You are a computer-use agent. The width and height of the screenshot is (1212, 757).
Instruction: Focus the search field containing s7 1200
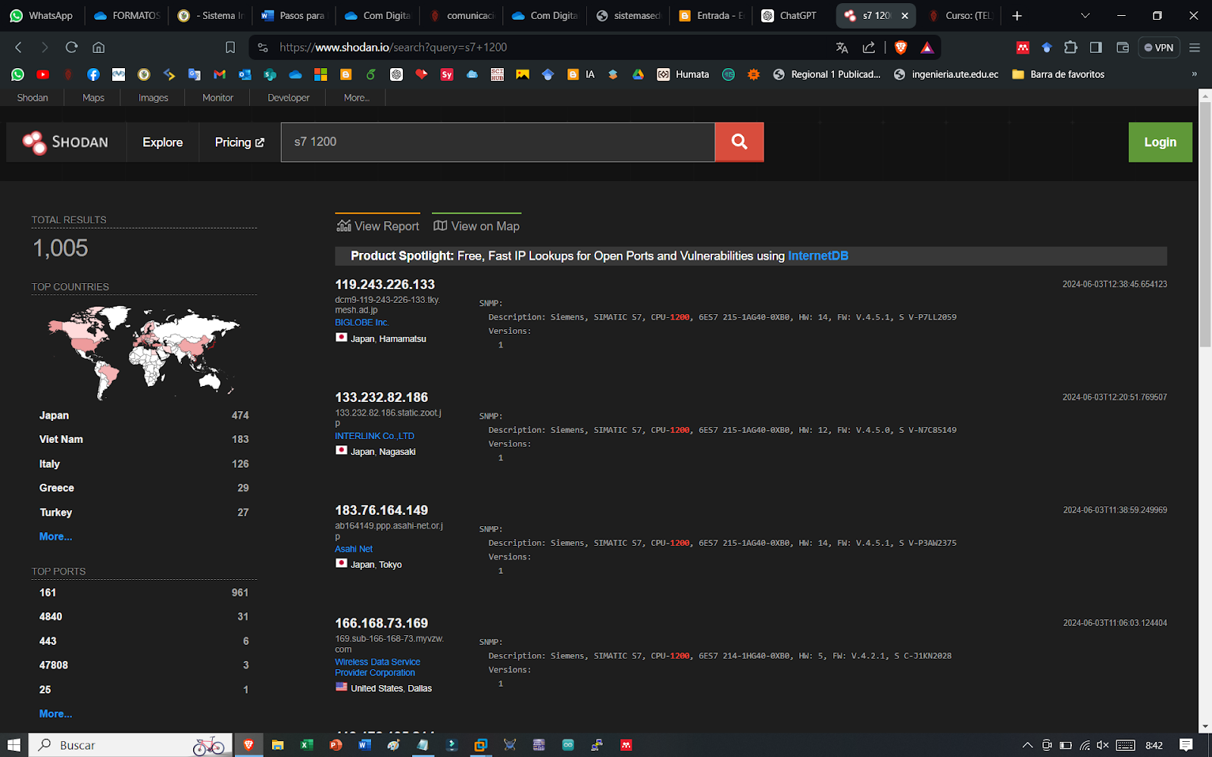498,142
